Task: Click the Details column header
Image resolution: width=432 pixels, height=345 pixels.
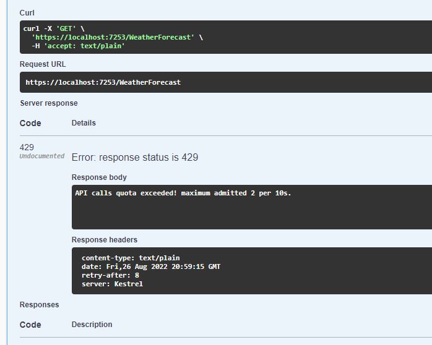Action: [x=84, y=122]
